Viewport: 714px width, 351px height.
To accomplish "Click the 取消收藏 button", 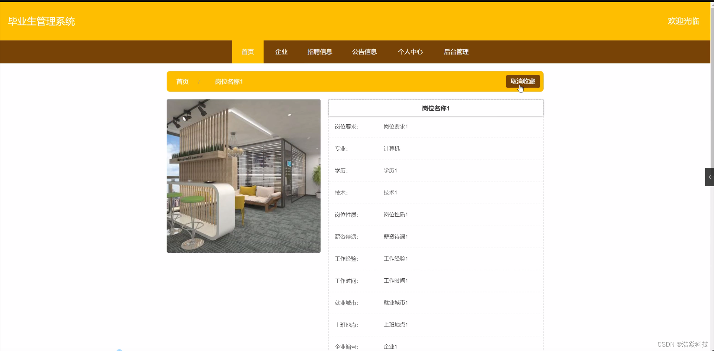I will coord(522,81).
